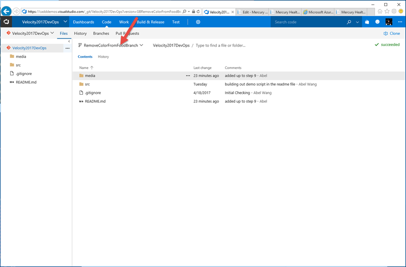Click the browser back arrow button
This screenshot has height=267, width=406.
(6, 11)
